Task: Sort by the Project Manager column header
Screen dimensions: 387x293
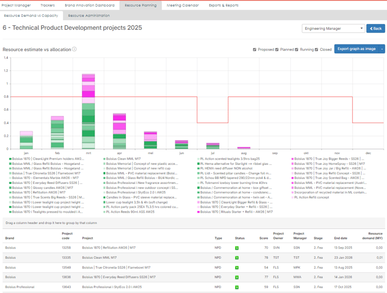Action: (300, 236)
